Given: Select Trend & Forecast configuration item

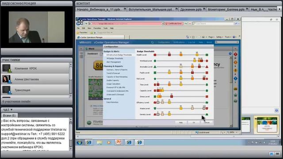Looking at the screenshot, I should pyautogui.click(x=113, y=73).
